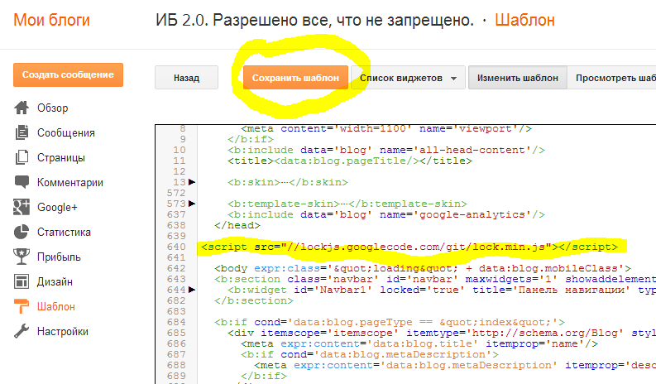Click the Google+ icon in sidebar
This screenshot has height=384, width=656.
pos(22,207)
